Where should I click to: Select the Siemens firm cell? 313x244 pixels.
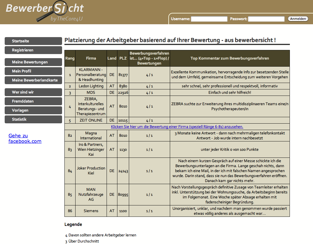pyautogui.click(x=91, y=211)
